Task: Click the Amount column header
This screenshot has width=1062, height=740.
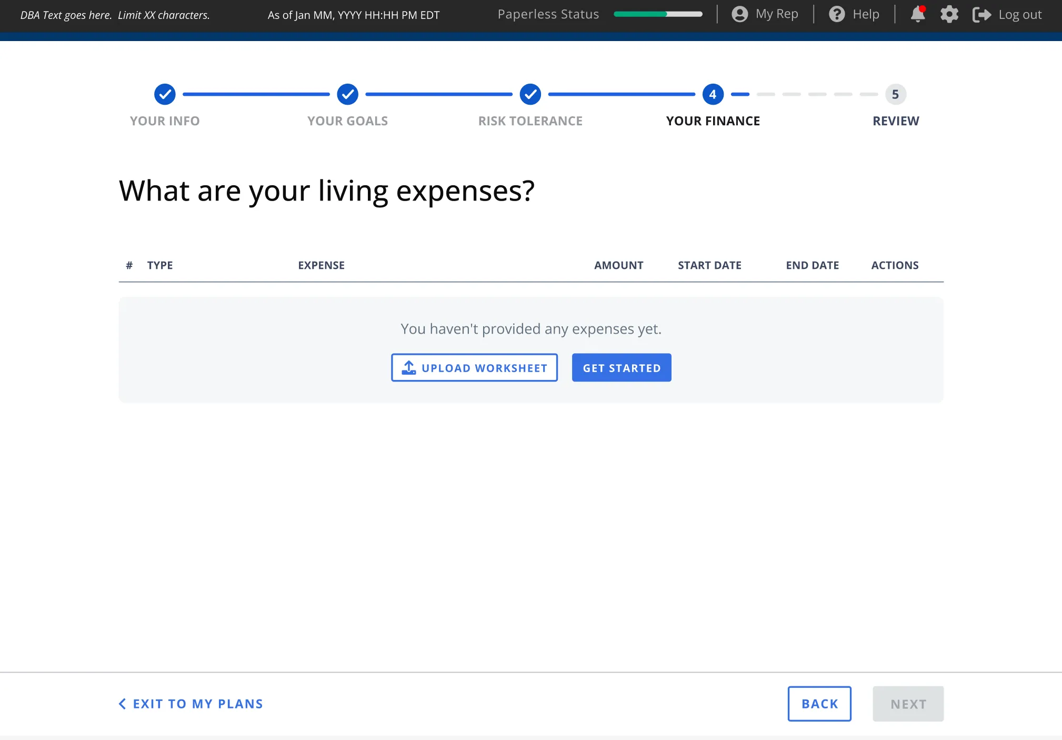Action: click(619, 265)
